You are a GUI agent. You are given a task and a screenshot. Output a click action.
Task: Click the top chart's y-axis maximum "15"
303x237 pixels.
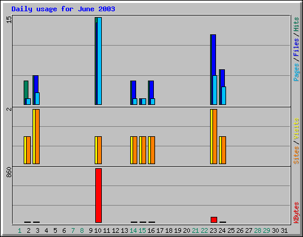[x=9, y=20]
